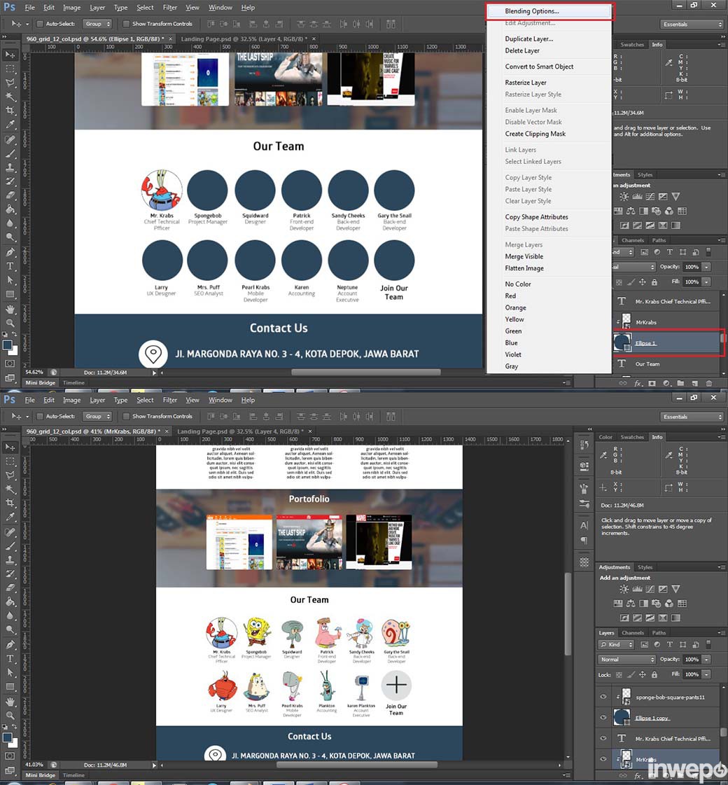This screenshot has width=728, height=785.
Task: Filter layers by type using the Text filter icon
Action: click(x=670, y=644)
